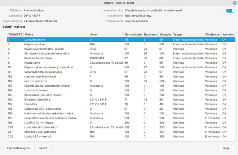Click the Päivitä refresh button

pyautogui.click(x=43, y=148)
